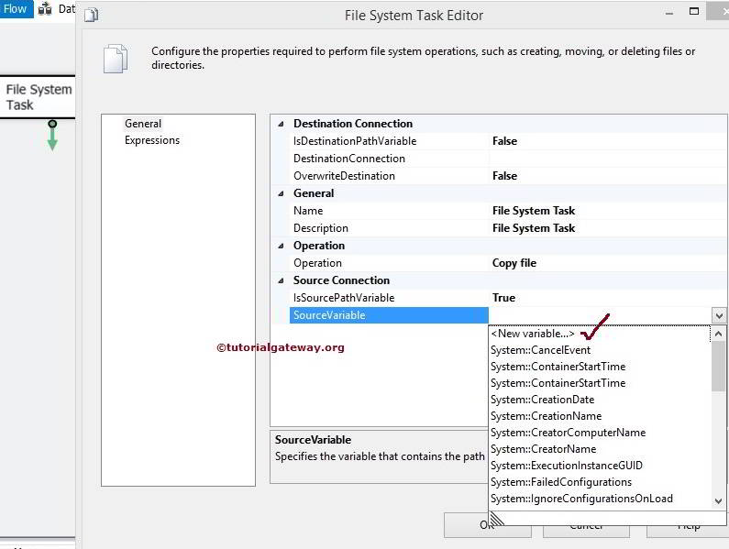Select System::CreatorName variable
Screen dimensions: 729x549
click(543, 449)
